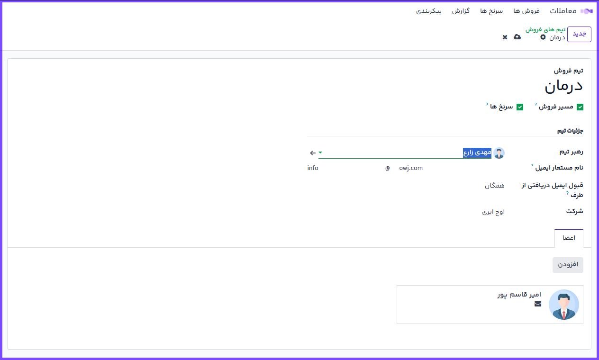The height and width of the screenshot is (360, 599).
Task: Expand the رهبر تیم dropdown caret
Action: coord(320,153)
